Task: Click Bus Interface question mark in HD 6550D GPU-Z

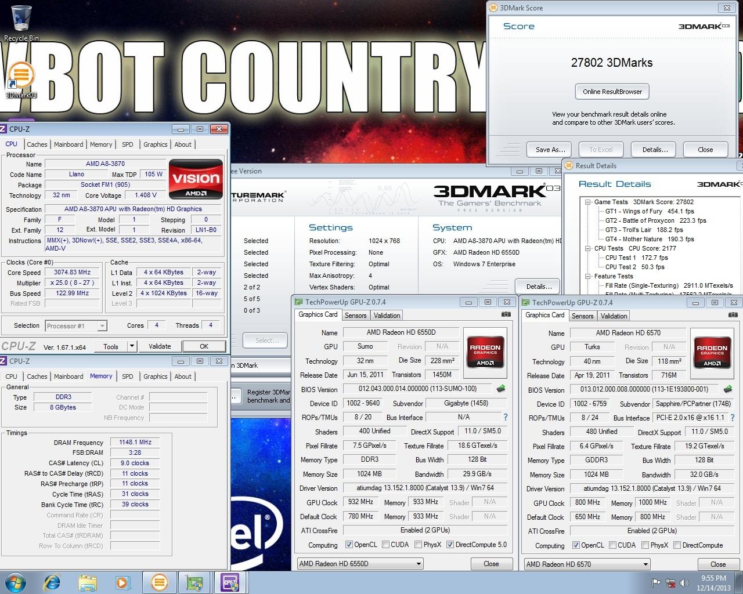Action: point(505,417)
